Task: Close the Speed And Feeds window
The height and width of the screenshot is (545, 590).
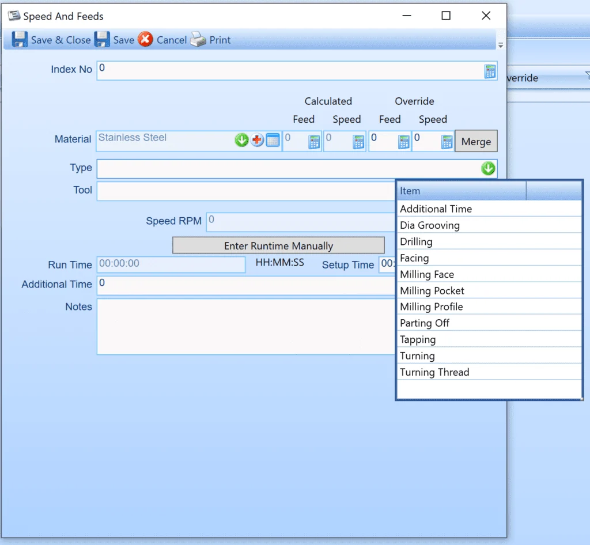Action: point(486,16)
